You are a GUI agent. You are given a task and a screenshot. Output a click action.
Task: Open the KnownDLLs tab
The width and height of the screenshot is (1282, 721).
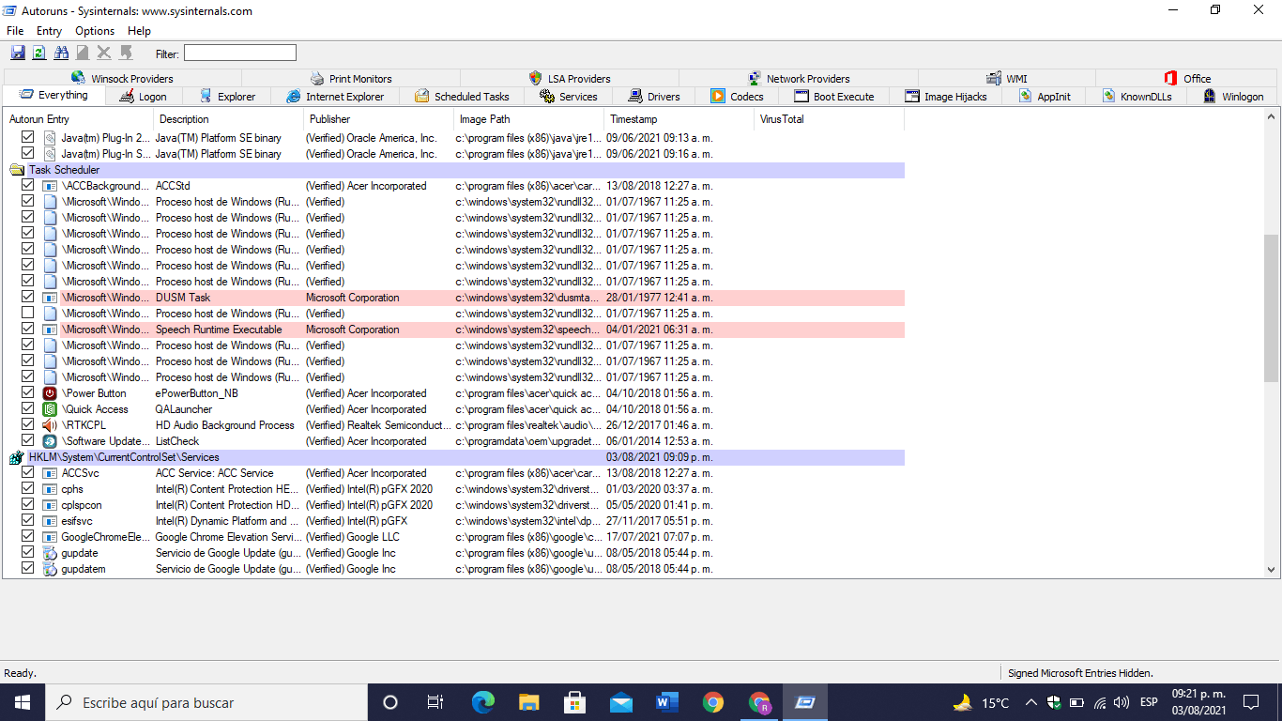coord(1137,96)
